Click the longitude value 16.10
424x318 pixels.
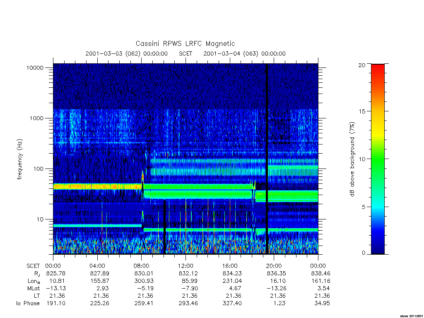pos(278,281)
